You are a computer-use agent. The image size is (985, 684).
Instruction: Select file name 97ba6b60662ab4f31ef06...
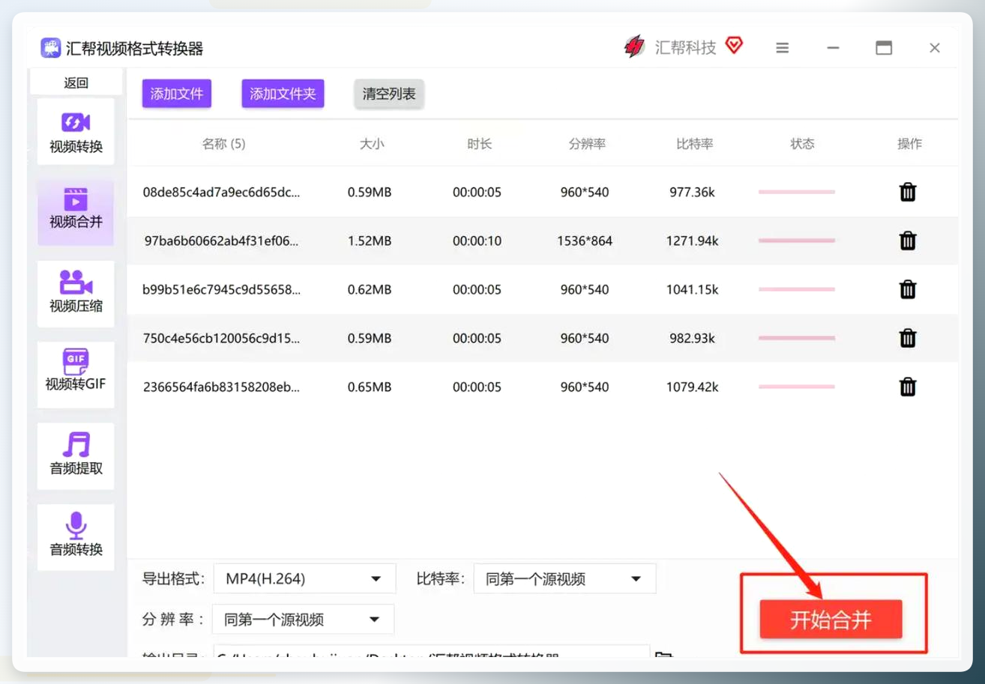[x=222, y=241]
